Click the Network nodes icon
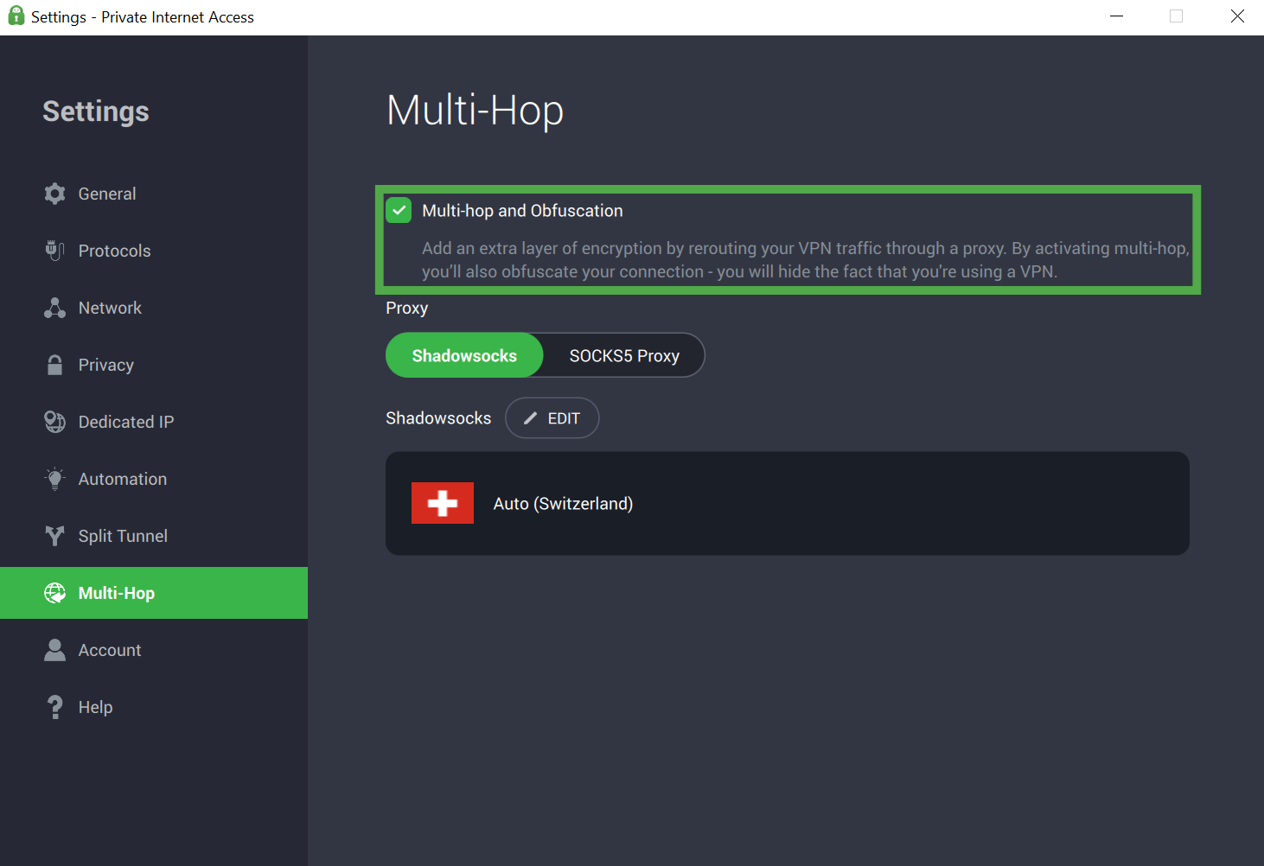This screenshot has width=1264, height=866. (54, 308)
